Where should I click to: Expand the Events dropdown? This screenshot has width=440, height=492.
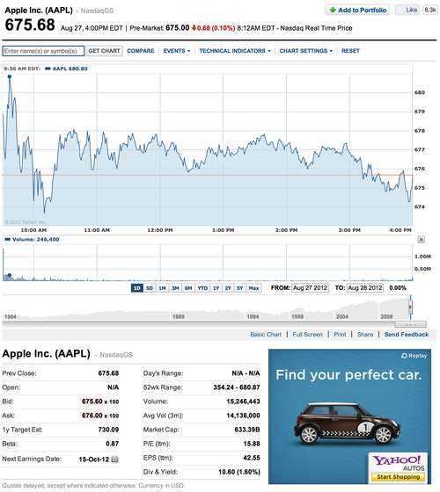177,51
